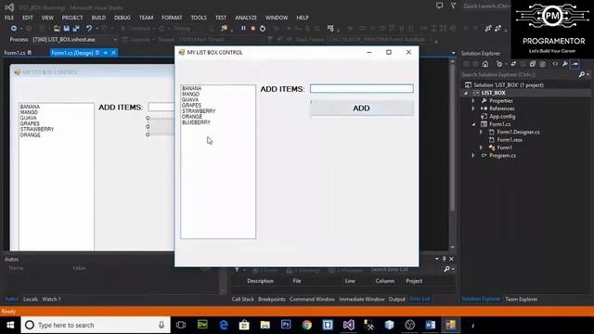Open the Error List window options dropdown arrow
Screen dimensions: 594x334
coord(437,259)
